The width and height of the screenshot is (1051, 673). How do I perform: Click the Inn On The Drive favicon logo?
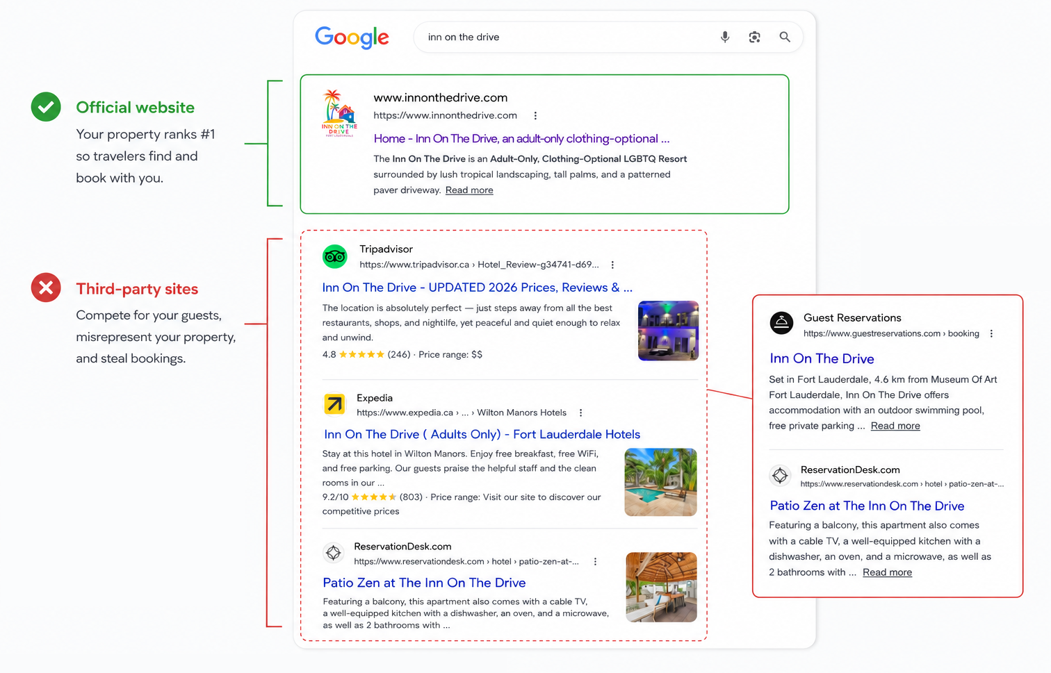pos(339,113)
